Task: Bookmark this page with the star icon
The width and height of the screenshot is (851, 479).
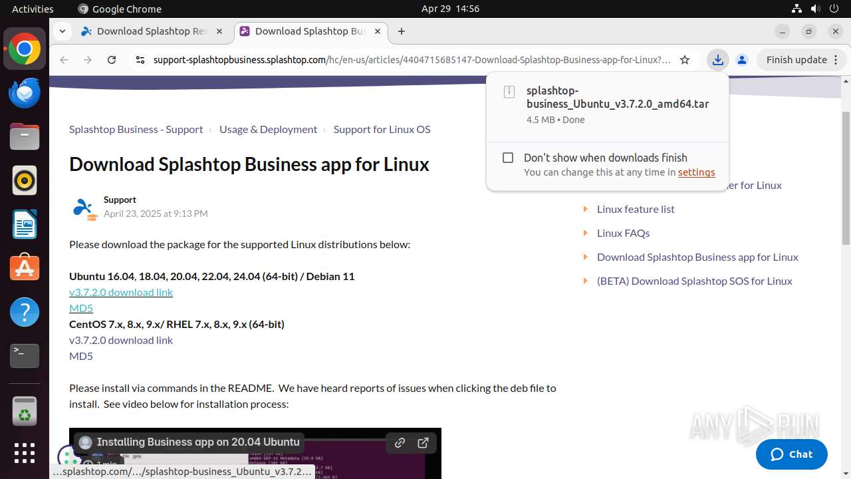Action: pos(685,60)
